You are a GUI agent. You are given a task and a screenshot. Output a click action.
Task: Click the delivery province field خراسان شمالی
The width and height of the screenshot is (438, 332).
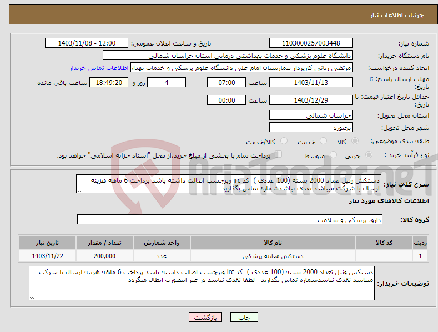tap(311, 115)
